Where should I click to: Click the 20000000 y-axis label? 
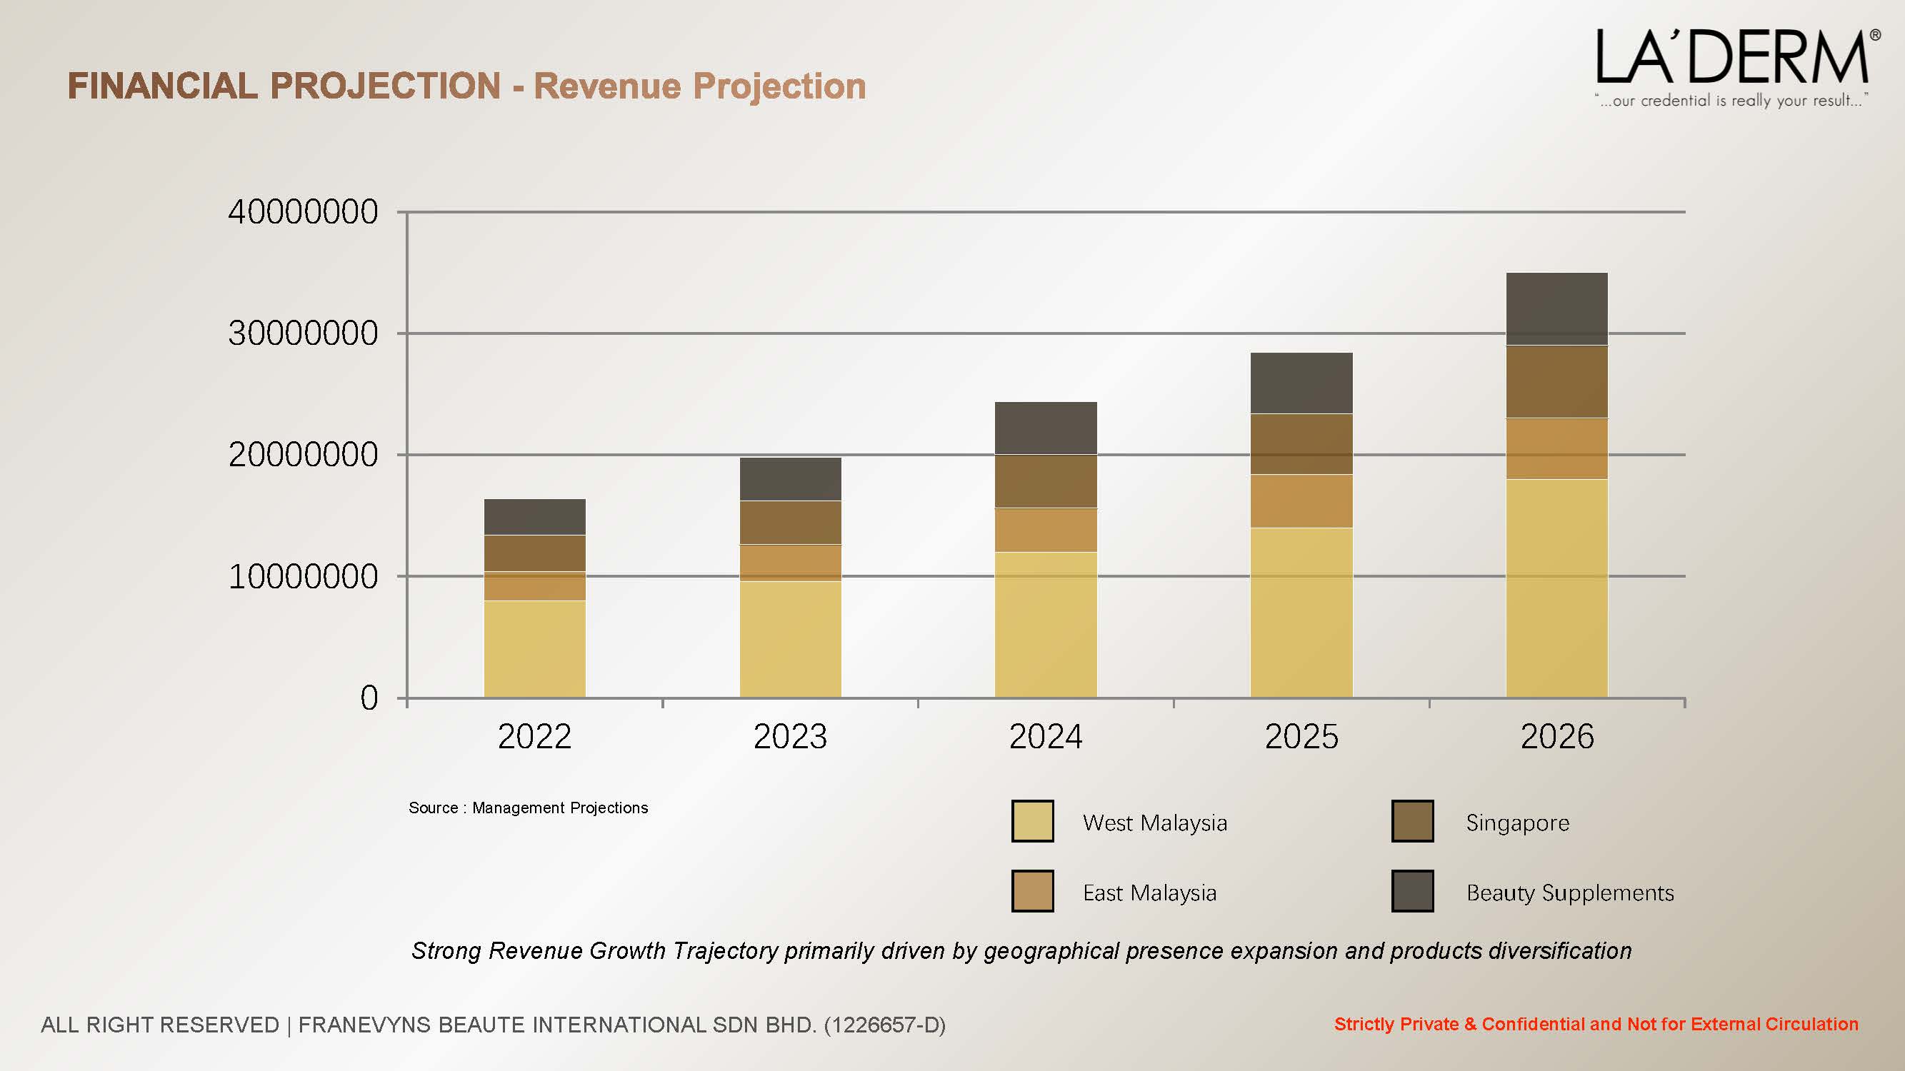pos(303,455)
